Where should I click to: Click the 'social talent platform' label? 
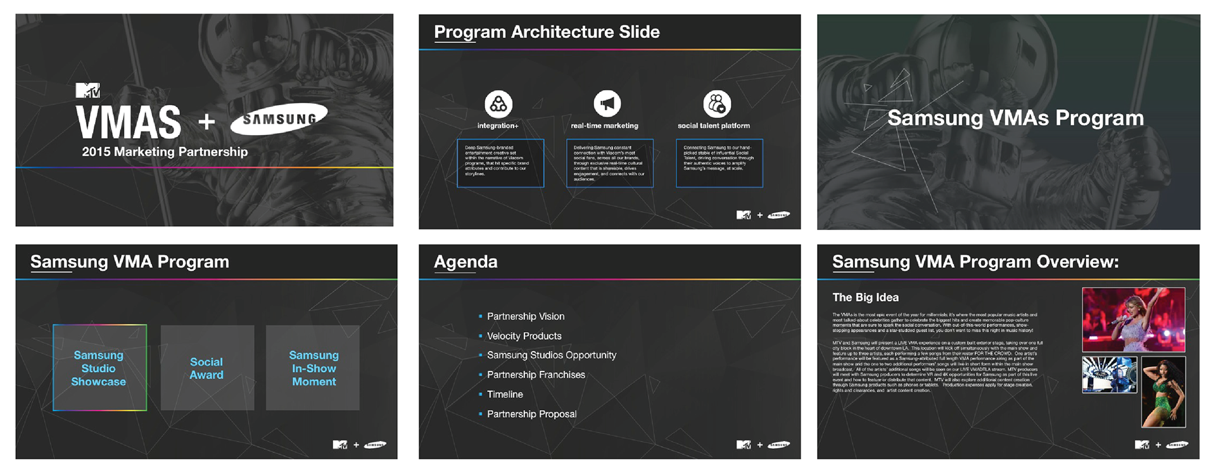pos(714,125)
